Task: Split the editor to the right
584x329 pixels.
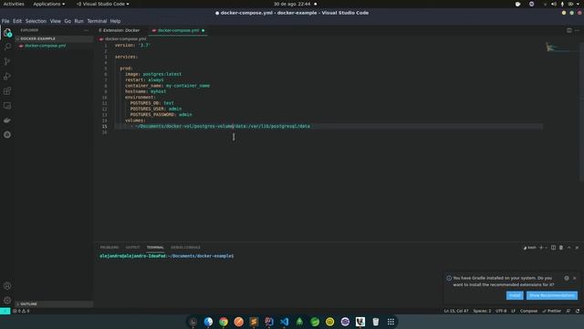Action: point(569,30)
